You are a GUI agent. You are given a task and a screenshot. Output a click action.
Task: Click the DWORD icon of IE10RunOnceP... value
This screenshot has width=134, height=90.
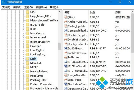click(66, 66)
